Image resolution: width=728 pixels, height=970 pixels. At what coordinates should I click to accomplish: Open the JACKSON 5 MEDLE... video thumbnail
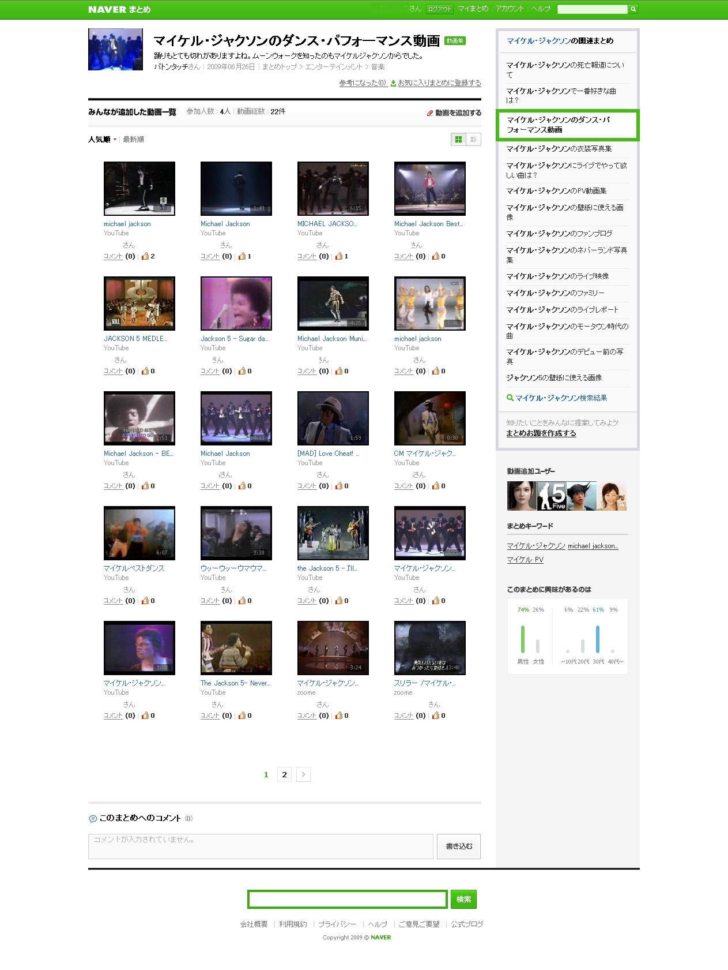(x=139, y=304)
